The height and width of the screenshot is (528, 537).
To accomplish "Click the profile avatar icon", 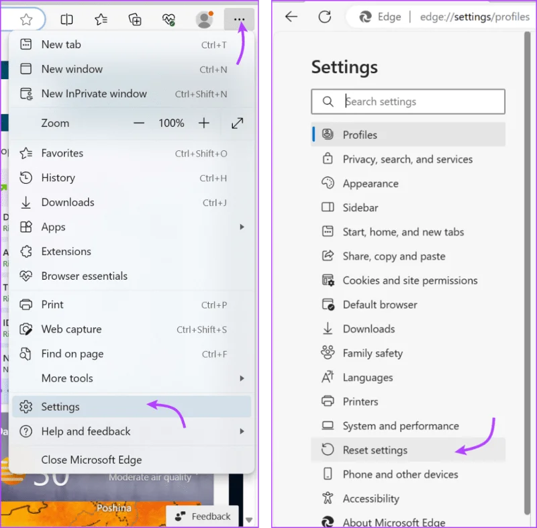I will click(205, 19).
